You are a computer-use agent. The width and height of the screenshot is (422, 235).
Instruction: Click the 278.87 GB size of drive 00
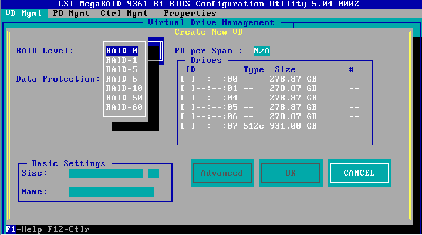click(293, 79)
